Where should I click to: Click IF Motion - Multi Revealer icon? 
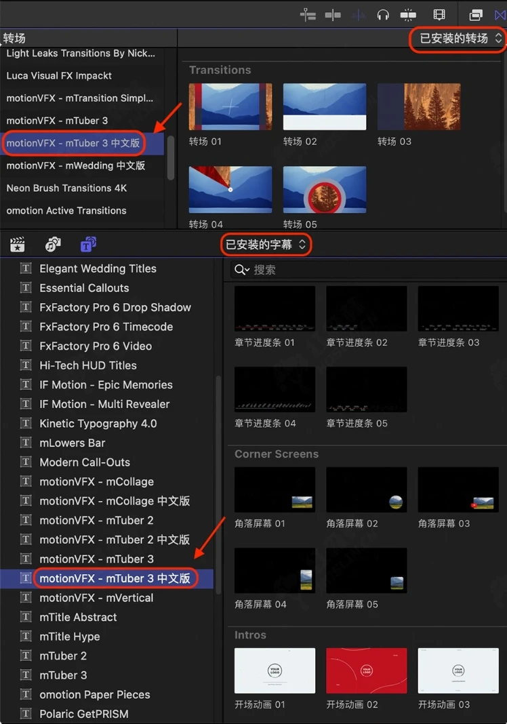pyautogui.click(x=26, y=405)
